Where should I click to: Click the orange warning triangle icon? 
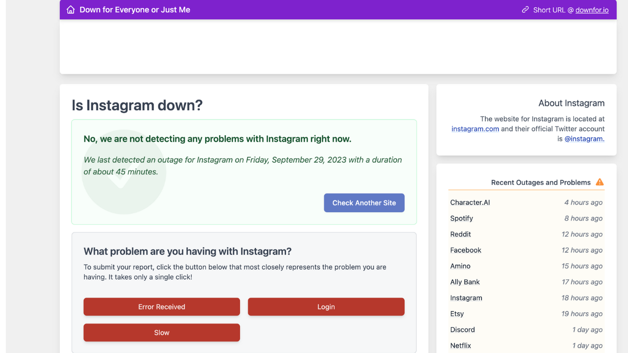pyautogui.click(x=600, y=182)
